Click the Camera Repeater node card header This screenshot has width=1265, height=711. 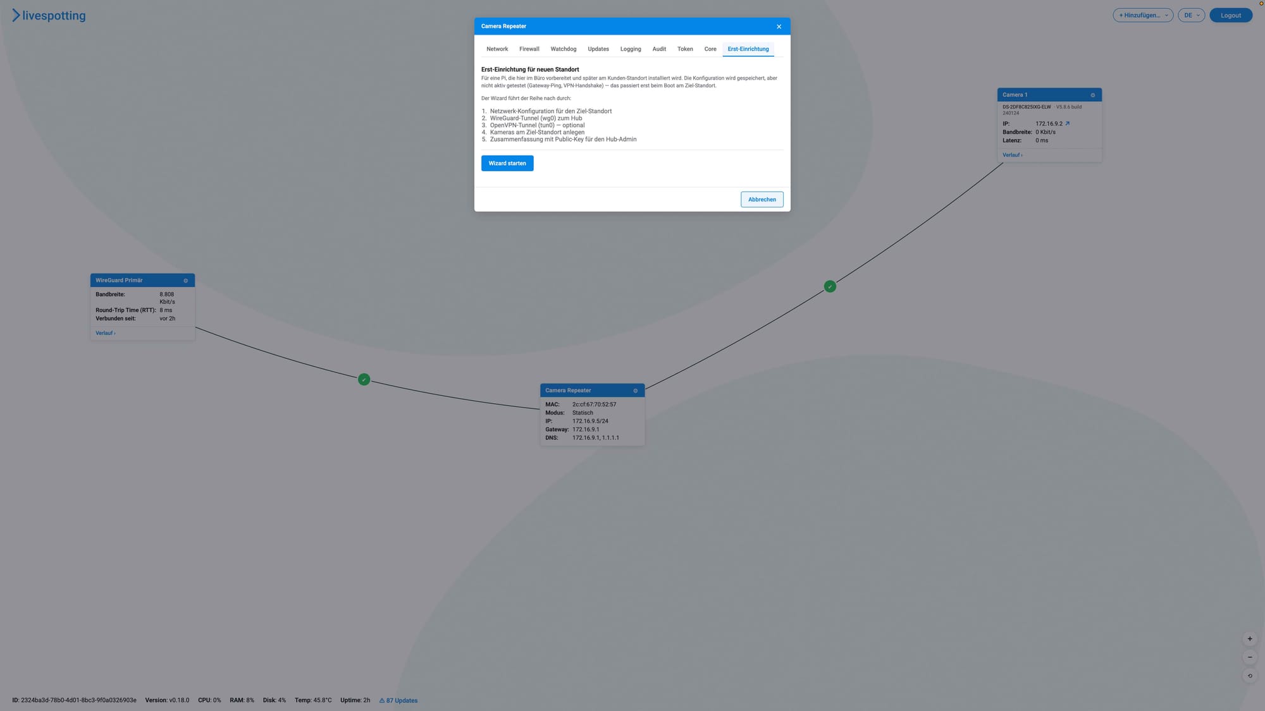[x=593, y=391]
